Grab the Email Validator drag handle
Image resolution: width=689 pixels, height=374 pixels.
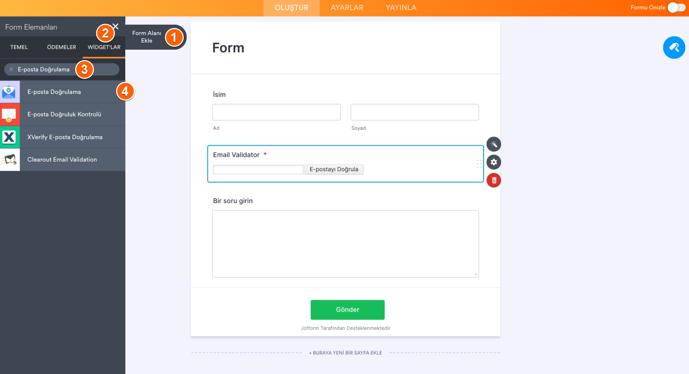pos(479,164)
